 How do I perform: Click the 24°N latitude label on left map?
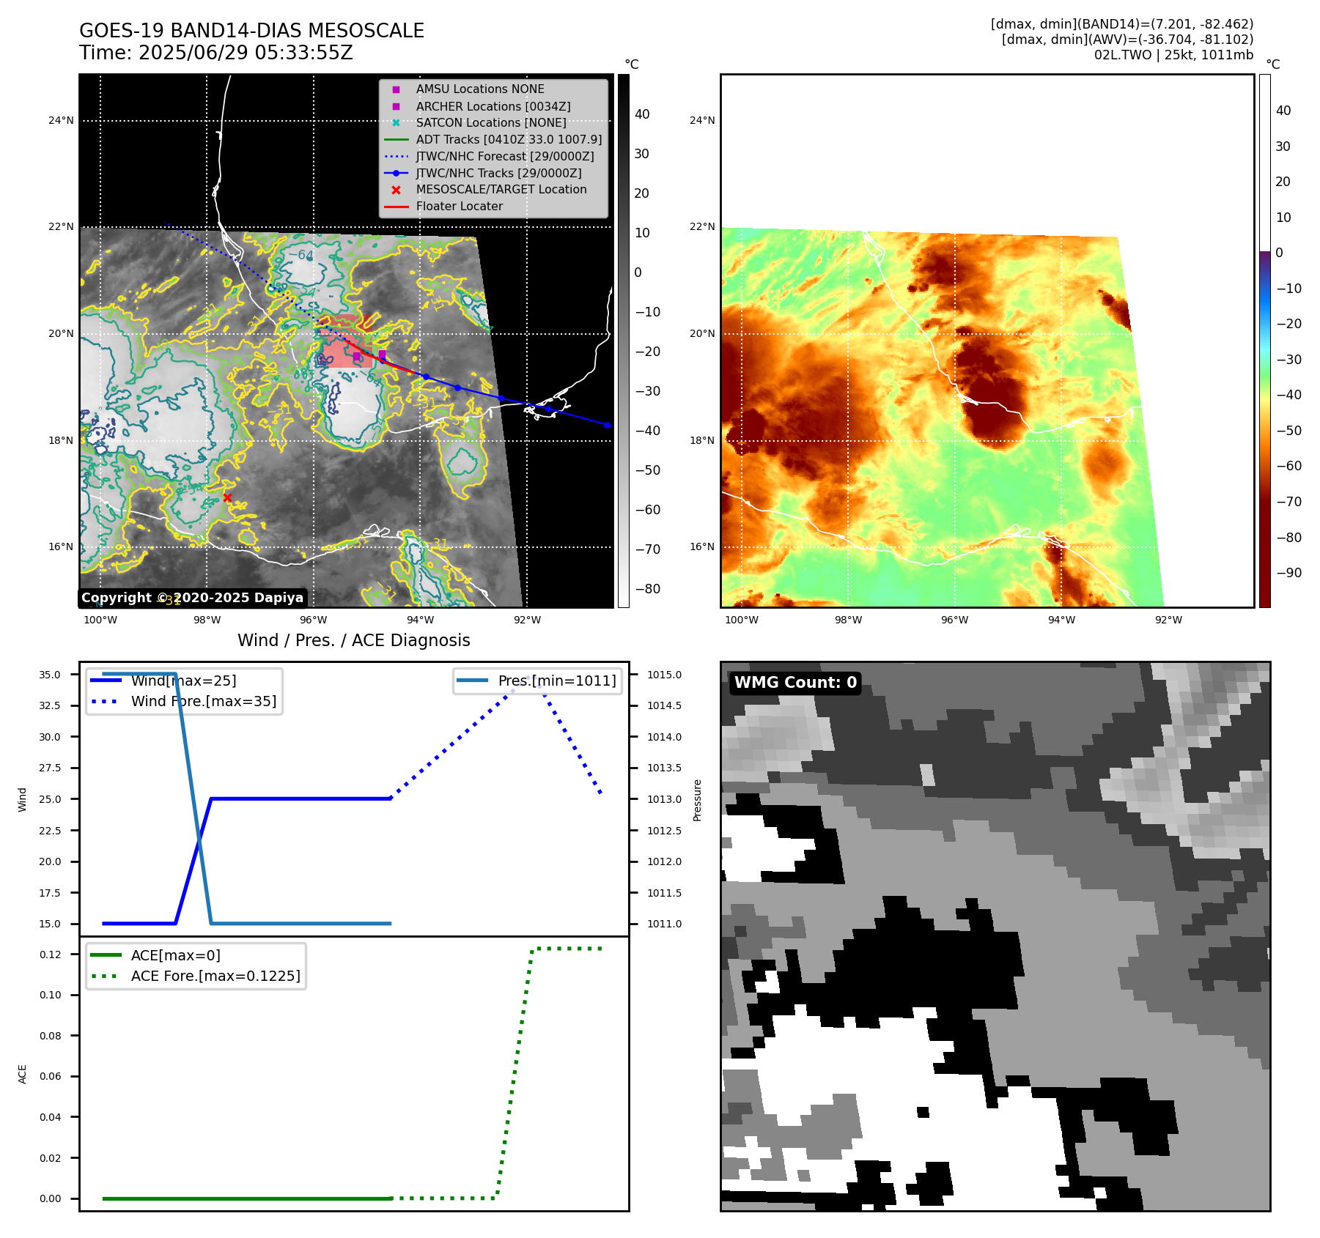[61, 120]
